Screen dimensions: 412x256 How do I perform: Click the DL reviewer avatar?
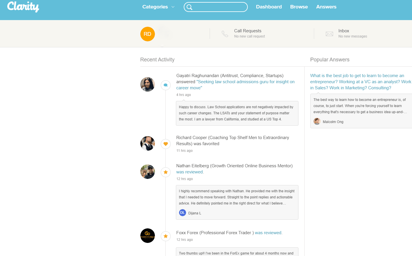pyautogui.click(x=183, y=213)
